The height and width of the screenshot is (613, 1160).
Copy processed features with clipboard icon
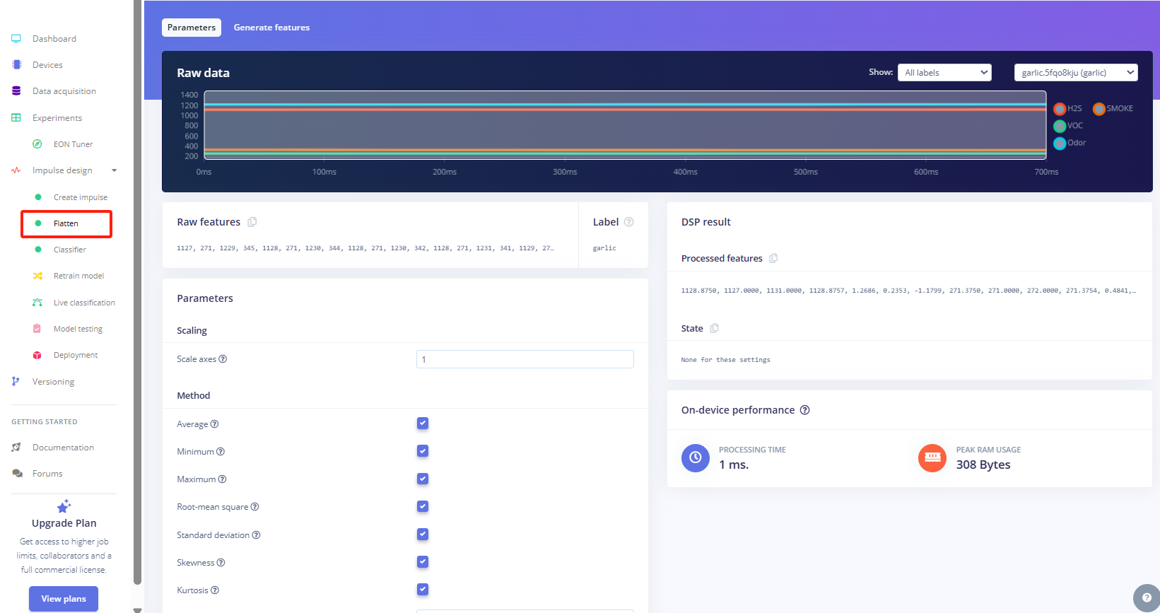pyautogui.click(x=773, y=259)
